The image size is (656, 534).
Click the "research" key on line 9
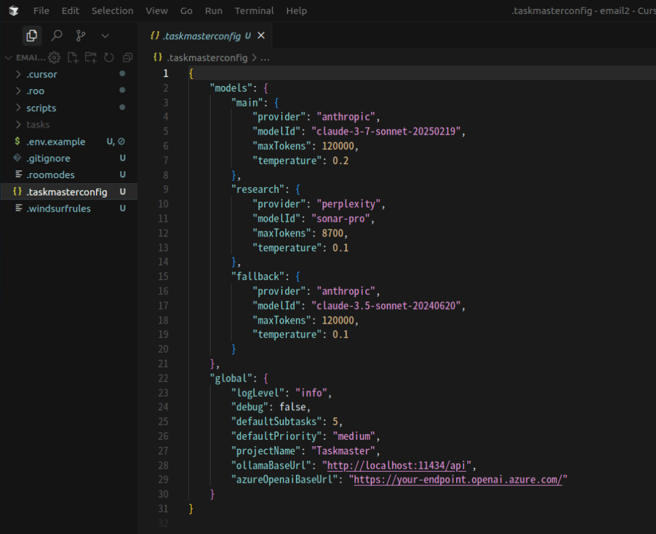(x=258, y=190)
